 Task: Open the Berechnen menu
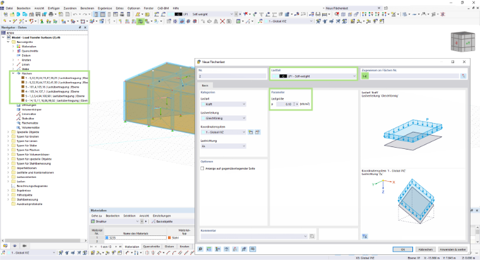87,8
